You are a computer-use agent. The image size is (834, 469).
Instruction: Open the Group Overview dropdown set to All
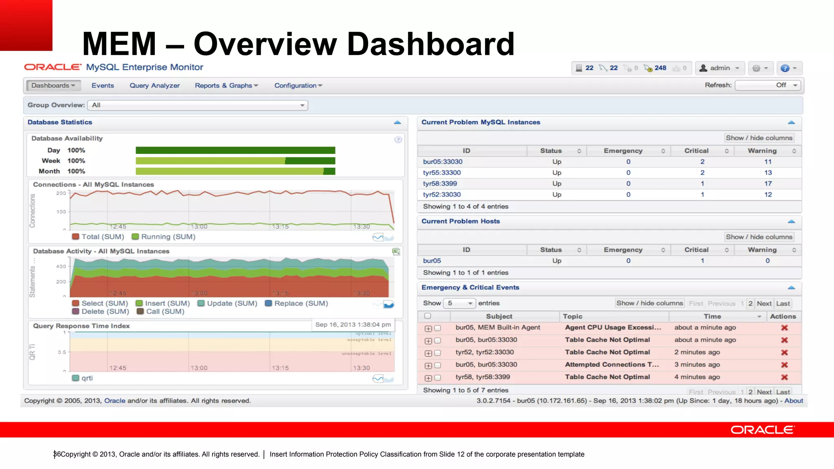coord(198,105)
